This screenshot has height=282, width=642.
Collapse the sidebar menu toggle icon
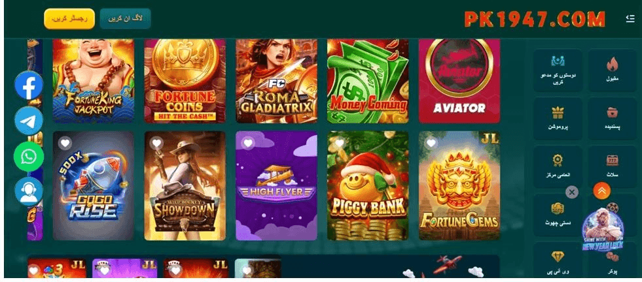point(630,18)
